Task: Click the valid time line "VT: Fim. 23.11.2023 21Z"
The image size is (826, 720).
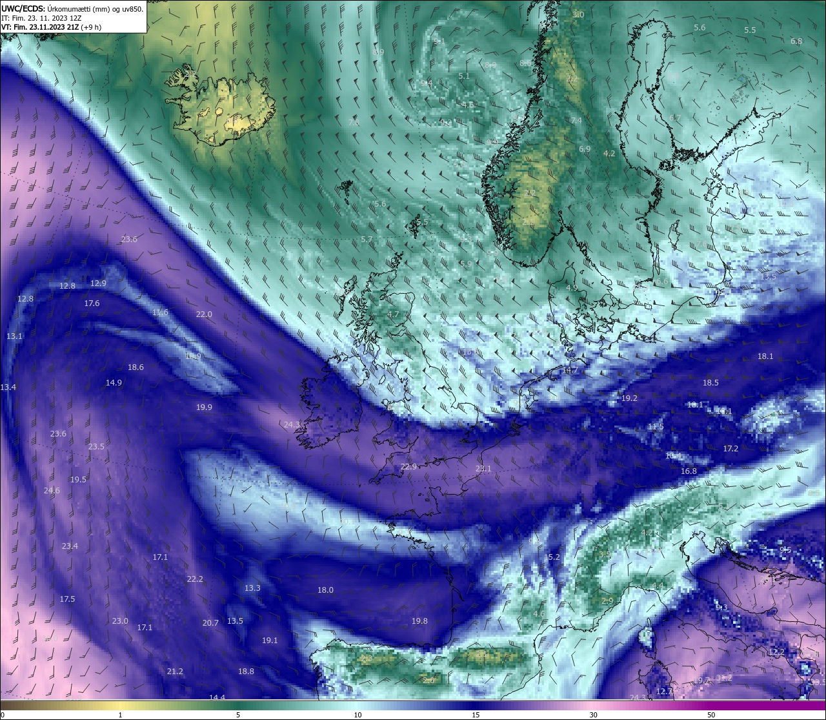Action: point(41,27)
